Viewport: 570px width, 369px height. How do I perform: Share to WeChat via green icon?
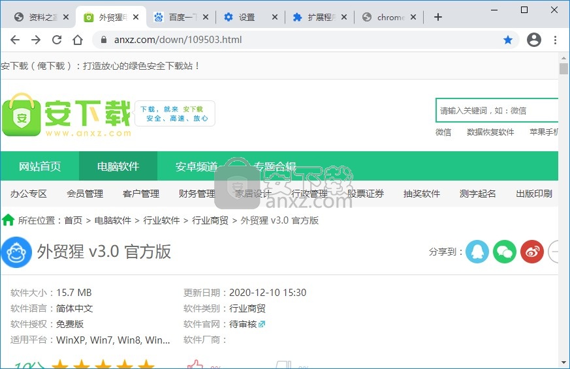[x=505, y=252]
